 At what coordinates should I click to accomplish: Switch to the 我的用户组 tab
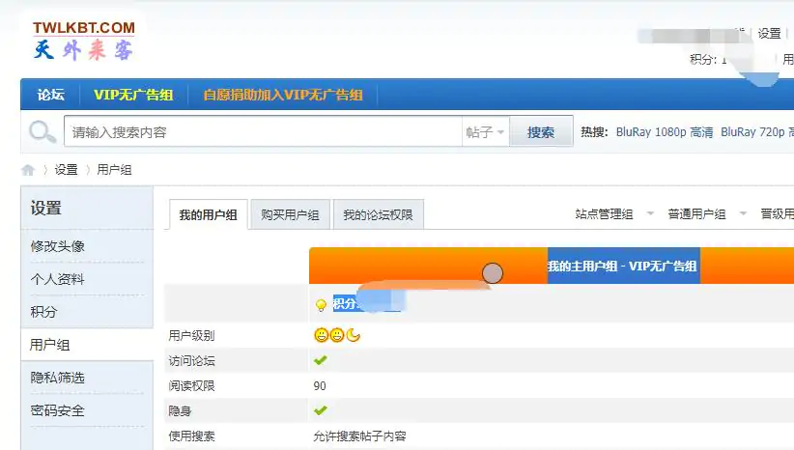click(208, 214)
